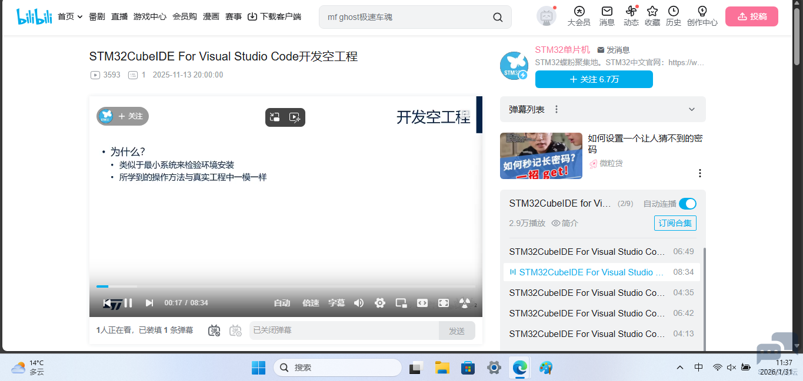The height and width of the screenshot is (381, 803).
Task: Toggle danmaku settings icon near input box
Action: tap(235, 331)
